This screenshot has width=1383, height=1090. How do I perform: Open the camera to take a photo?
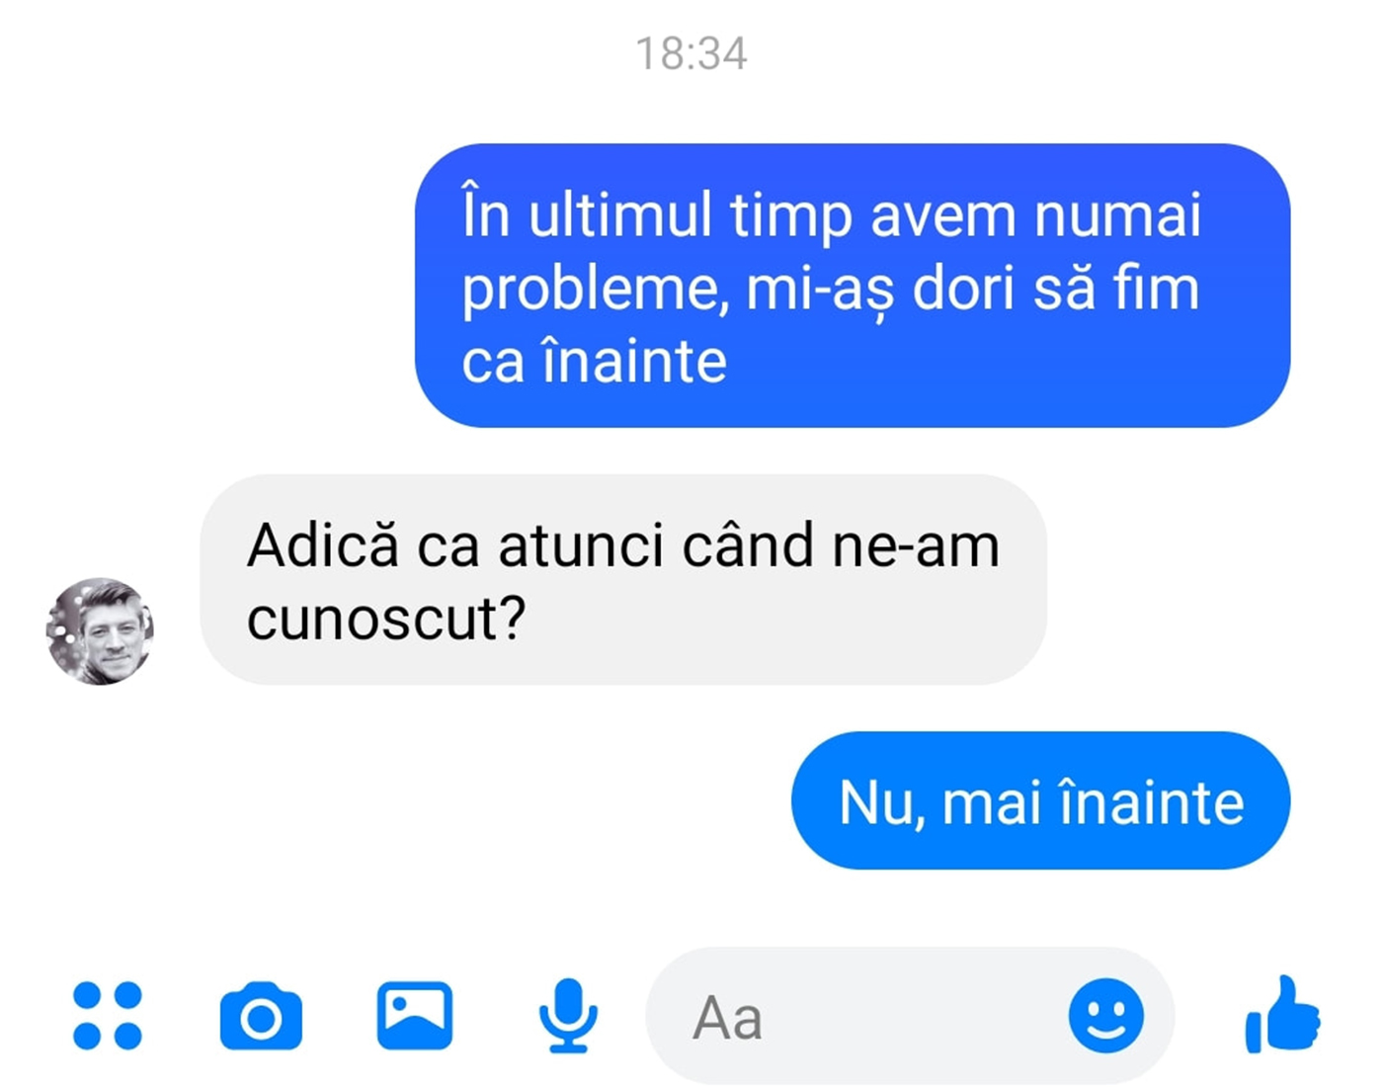click(261, 1015)
